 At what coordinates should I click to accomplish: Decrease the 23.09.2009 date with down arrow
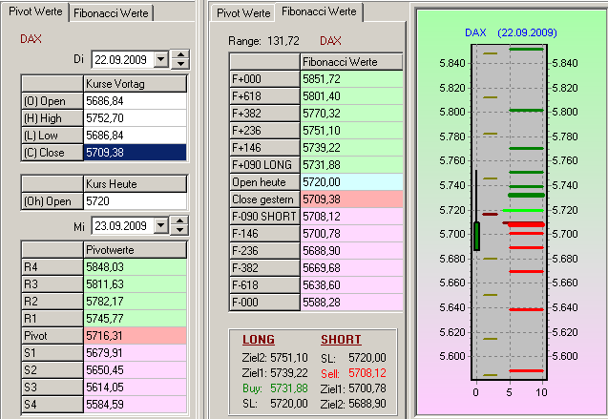[179, 230]
